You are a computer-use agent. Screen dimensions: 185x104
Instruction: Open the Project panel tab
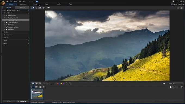(9, 7)
